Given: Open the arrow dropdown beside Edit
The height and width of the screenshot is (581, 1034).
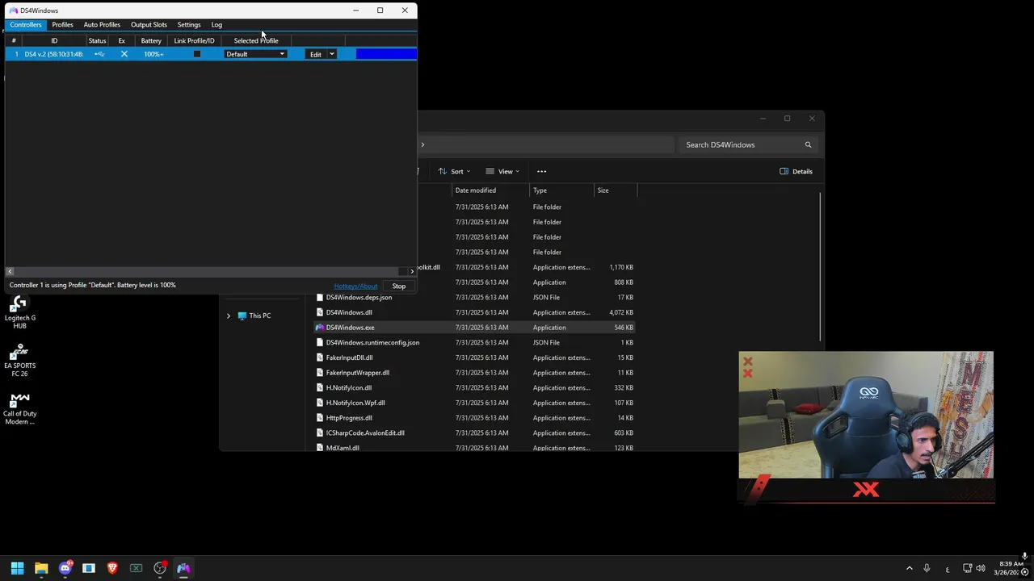Looking at the screenshot, I should pyautogui.click(x=331, y=54).
